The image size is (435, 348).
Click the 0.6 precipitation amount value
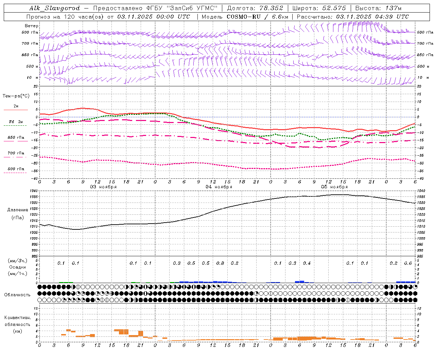tap(408, 263)
